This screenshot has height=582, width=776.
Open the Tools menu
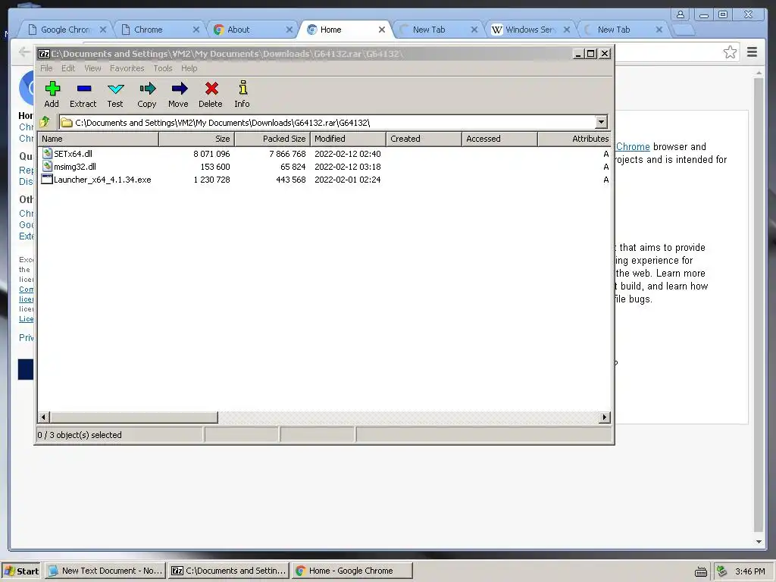coord(163,68)
